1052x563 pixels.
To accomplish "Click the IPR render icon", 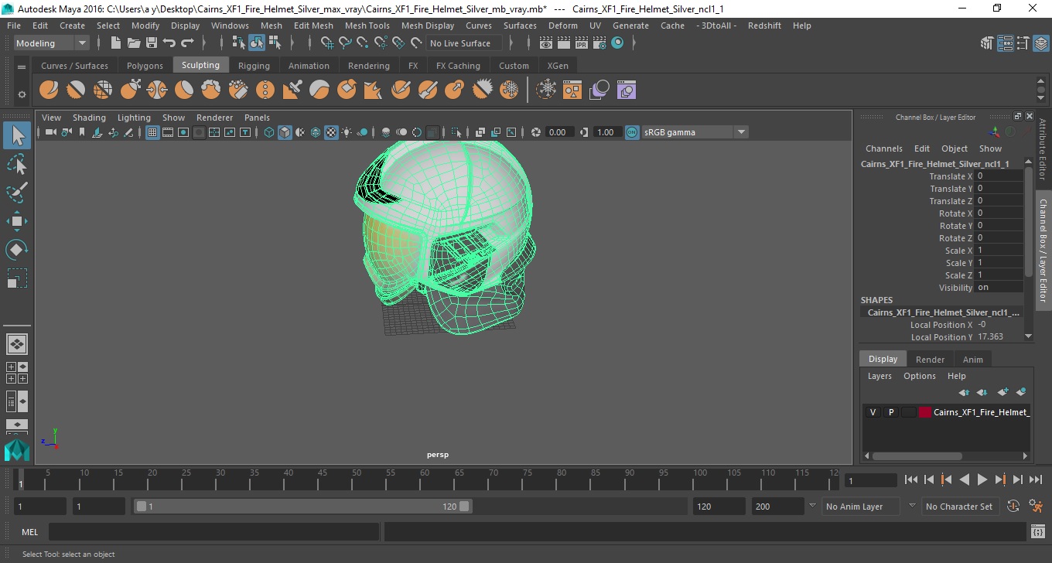I will point(582,43).
